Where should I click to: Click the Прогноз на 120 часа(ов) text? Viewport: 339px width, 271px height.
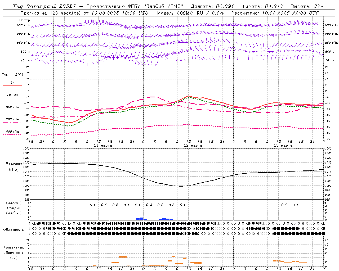point(50,13)
